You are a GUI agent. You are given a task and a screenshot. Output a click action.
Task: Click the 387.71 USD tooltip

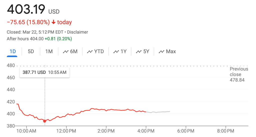pyautogui.click(x=45, y=73)
